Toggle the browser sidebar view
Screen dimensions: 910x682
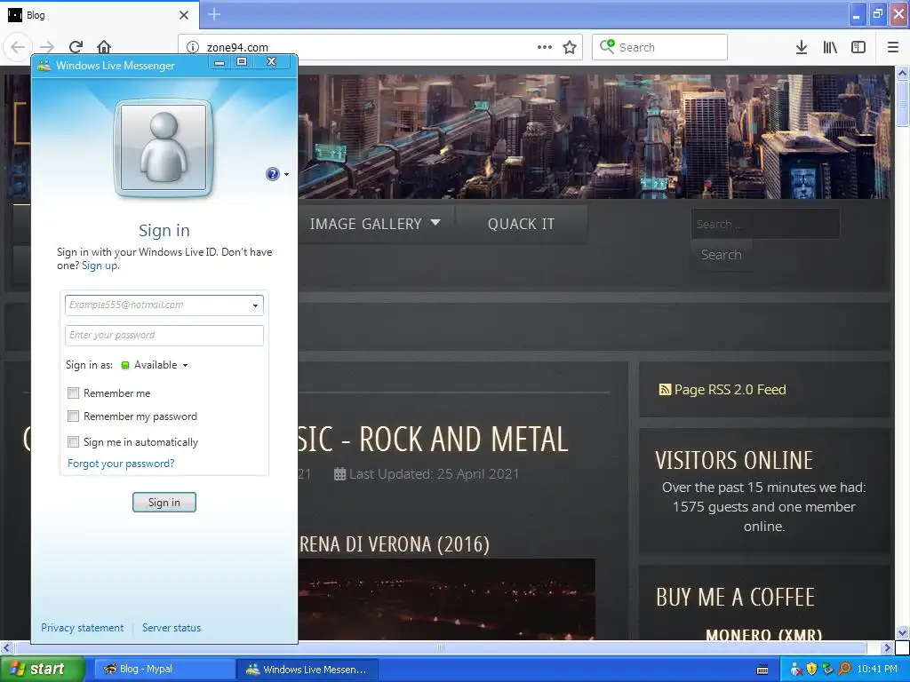[x=858, y=47]
